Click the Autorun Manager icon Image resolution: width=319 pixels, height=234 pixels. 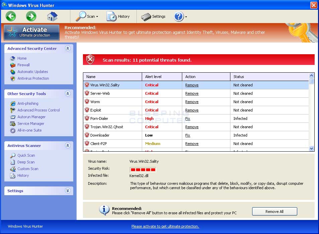13,117
